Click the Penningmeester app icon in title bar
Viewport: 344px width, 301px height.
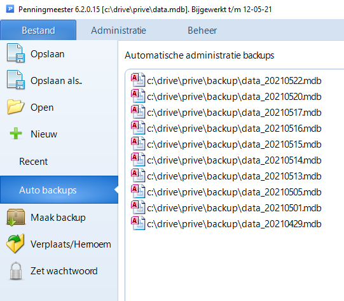pos(10,9)
